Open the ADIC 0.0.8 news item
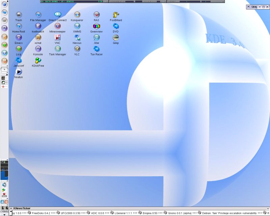The width and height of the screenshot is (270, 216). click(x=98, y=213)
